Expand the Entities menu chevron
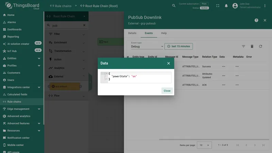This screenshot has height=153, width=272. coord(39,58)
